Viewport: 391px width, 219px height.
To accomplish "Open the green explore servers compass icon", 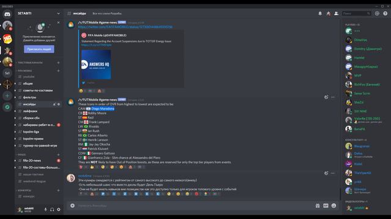I will point(7,107).
